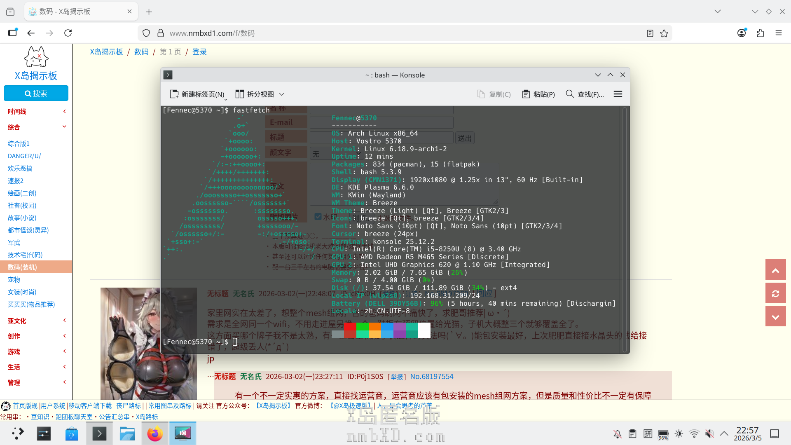The width and height of the screenshot is (791, 445).
Task: Toggle Firefox reader view icon
Action: point(650,33)
